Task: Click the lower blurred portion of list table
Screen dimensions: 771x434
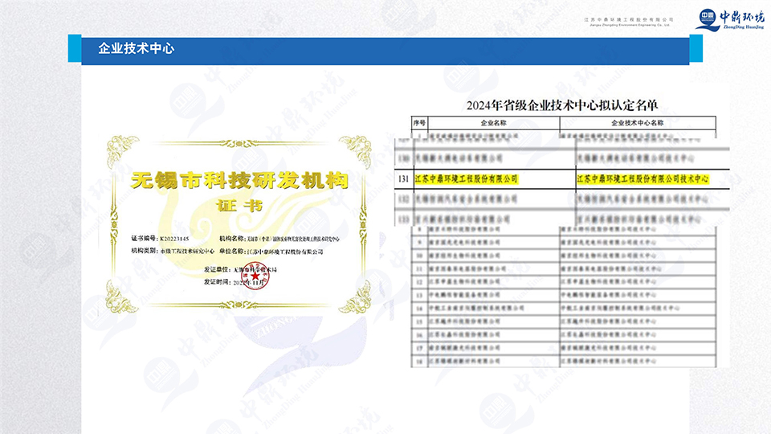Action: tap(562, 305)
